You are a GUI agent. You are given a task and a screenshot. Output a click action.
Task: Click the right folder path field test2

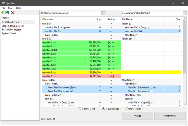[x=151, y=13]
